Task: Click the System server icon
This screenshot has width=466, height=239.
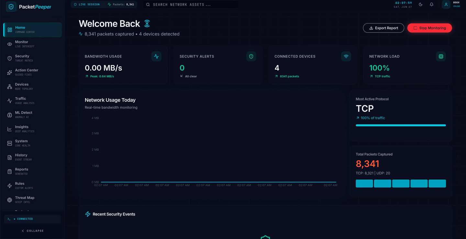Action: point(10,143)
